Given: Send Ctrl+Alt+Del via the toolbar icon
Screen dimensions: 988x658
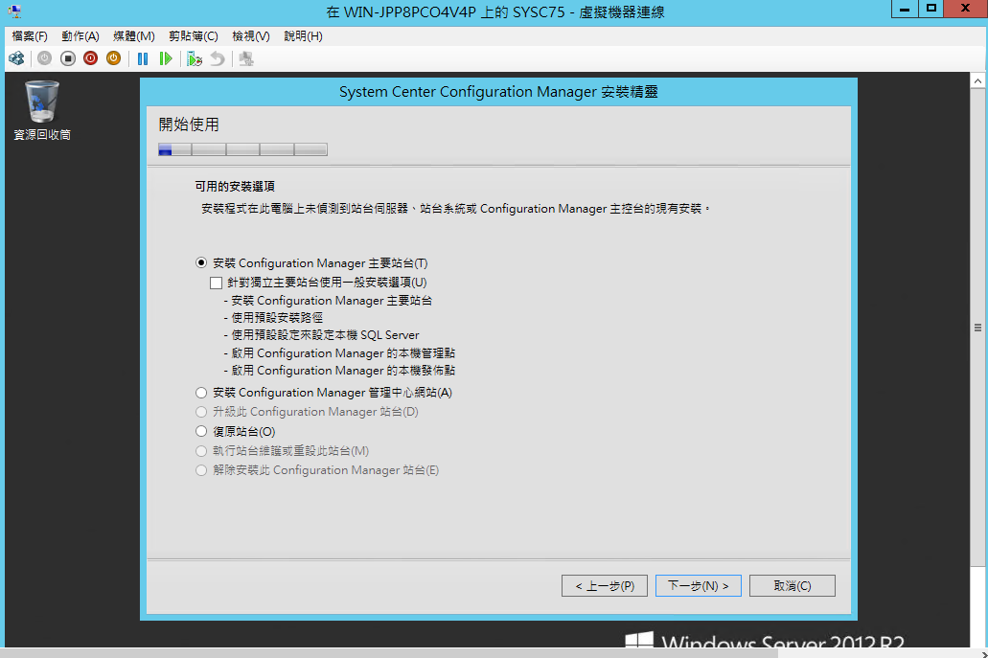Looking at the screenshot, I should point(16,58).
